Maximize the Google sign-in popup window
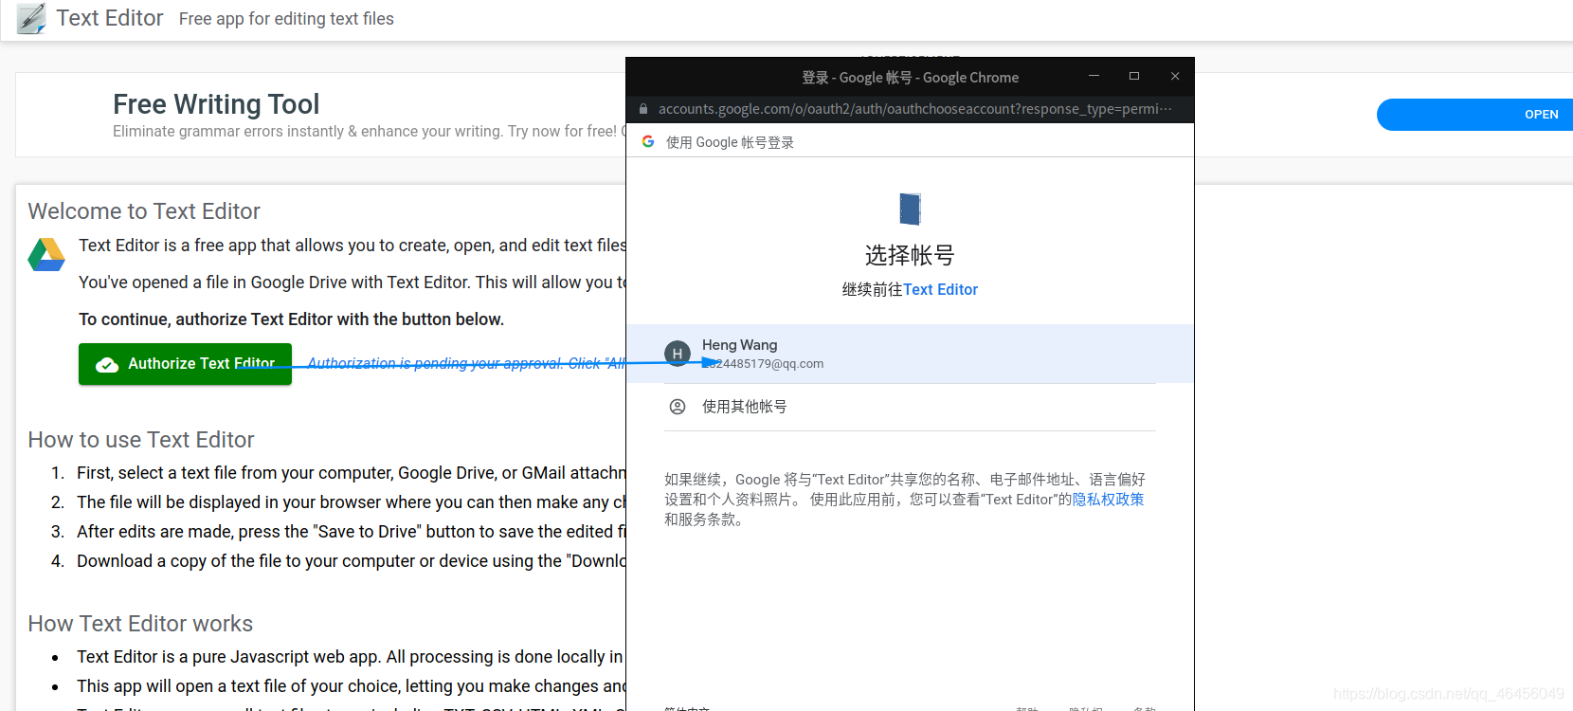1573x711 pixels. point(1134,76)
